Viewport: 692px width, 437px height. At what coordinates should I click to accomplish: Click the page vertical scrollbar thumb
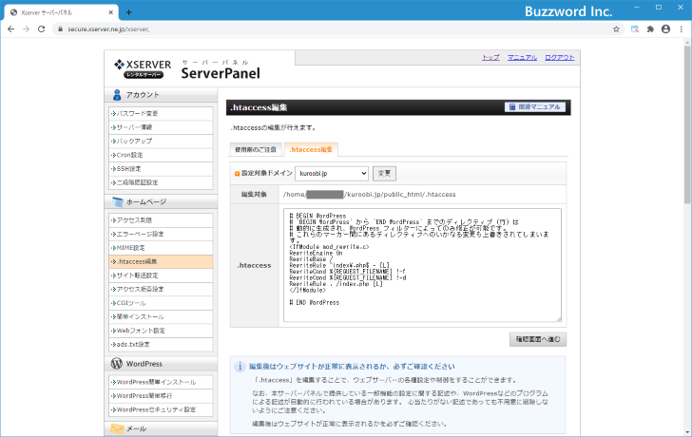[x=687, y=123]
